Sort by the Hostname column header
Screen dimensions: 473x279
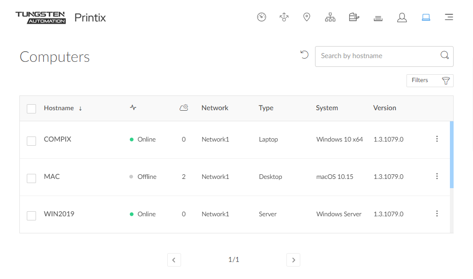59,108
